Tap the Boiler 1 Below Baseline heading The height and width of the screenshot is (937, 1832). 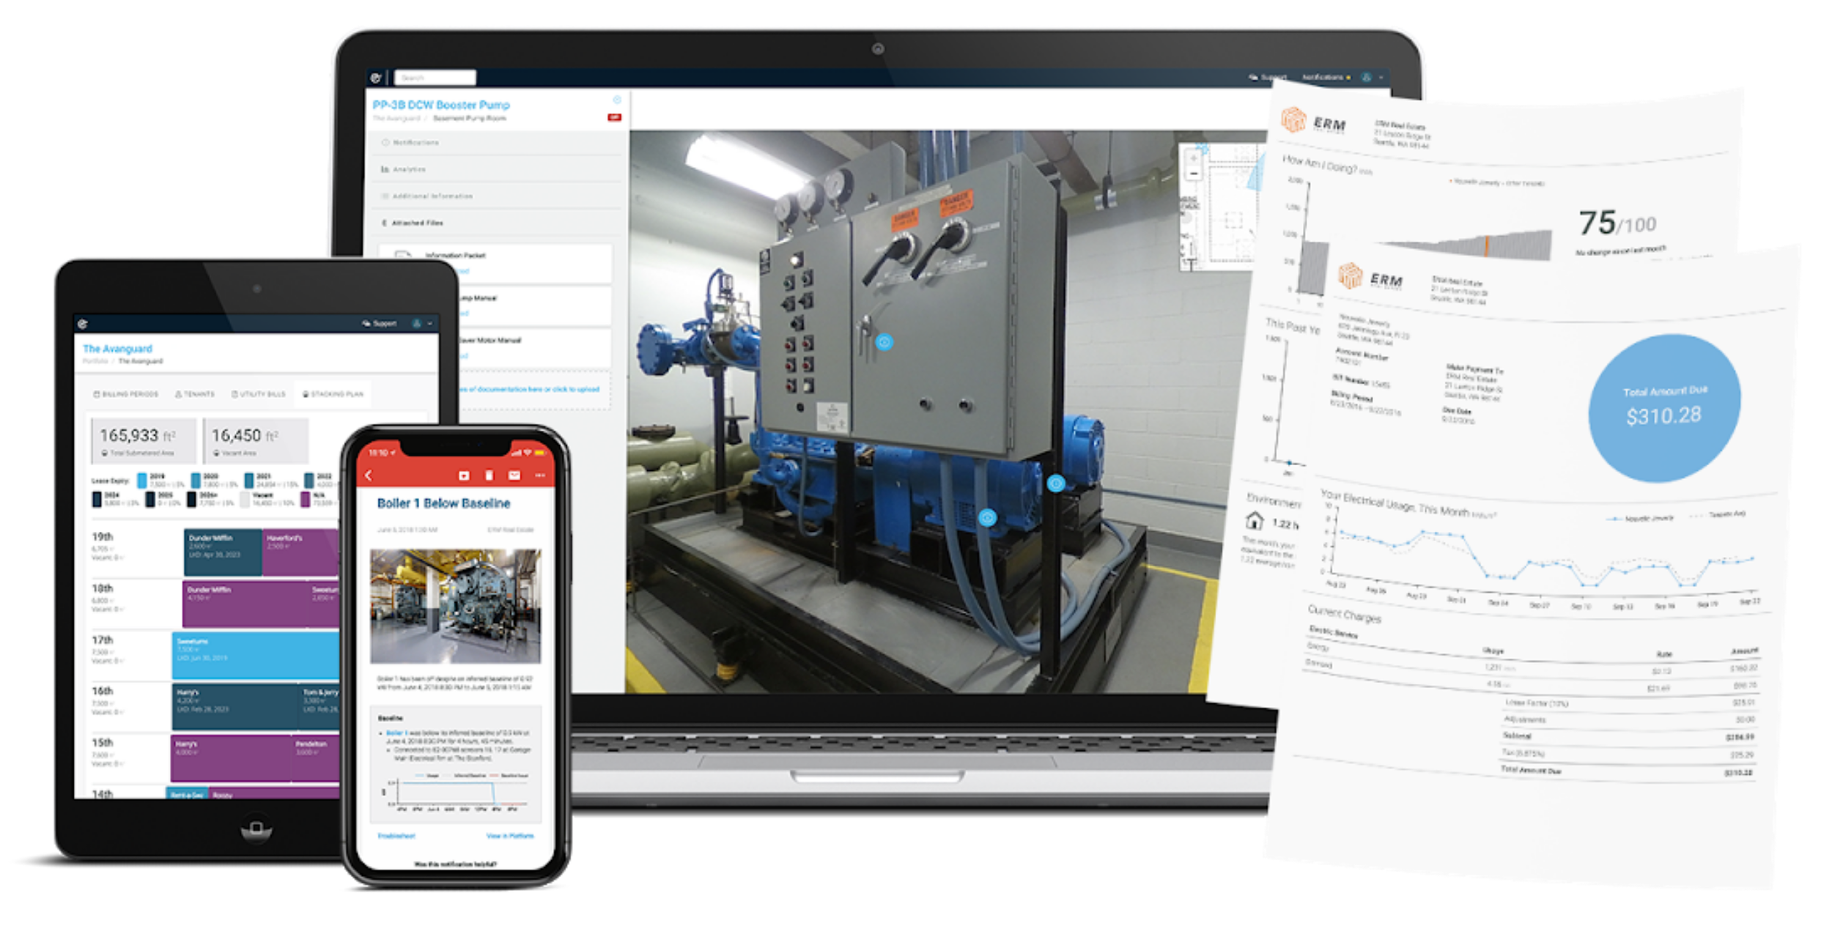[443, 503]
